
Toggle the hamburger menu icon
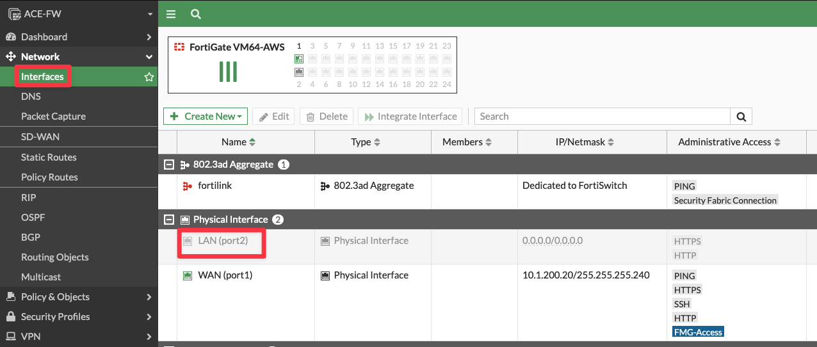[x=170, y=13]
